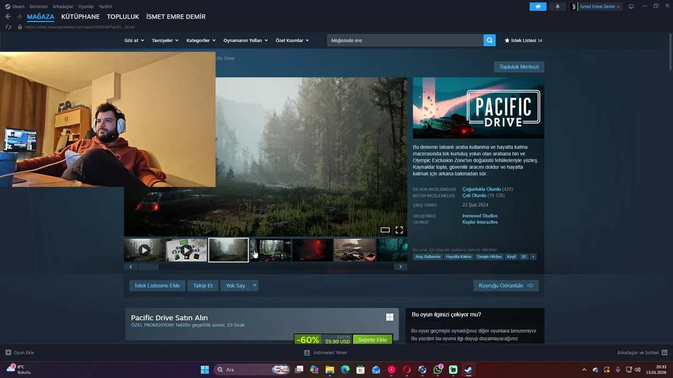673x378 pixels.
Task: Switch to the TOPLULUK tab
Action: pyautogui.click(x=123, y=17)
